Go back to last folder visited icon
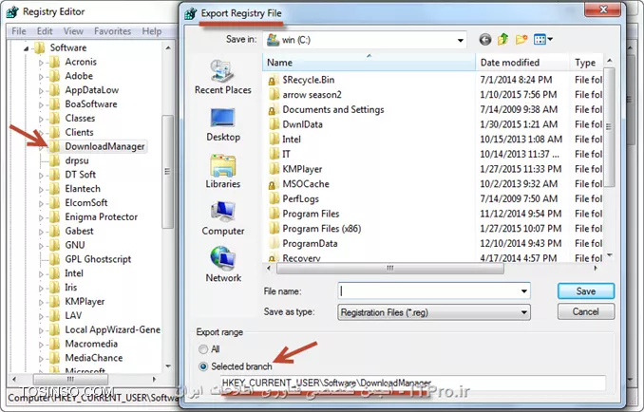The width and height of the screenshot is (644, 412). tap(485, 39)
